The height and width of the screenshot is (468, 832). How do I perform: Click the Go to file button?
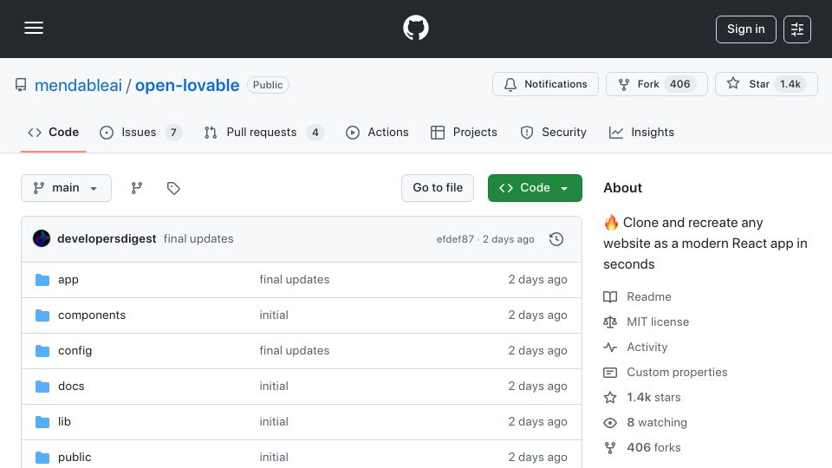tap(438, 188)
